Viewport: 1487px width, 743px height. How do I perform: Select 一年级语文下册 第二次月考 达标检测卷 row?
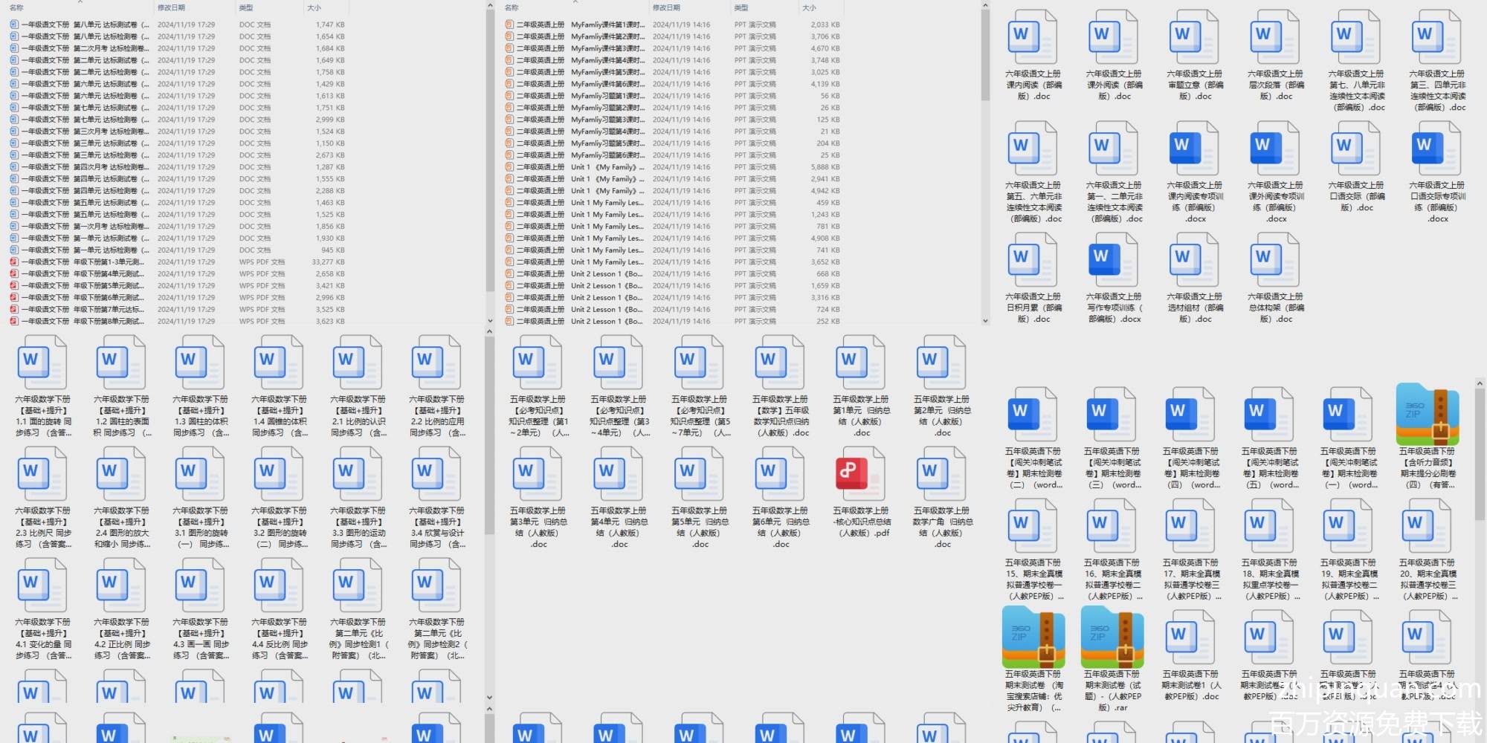click(177, 48)
